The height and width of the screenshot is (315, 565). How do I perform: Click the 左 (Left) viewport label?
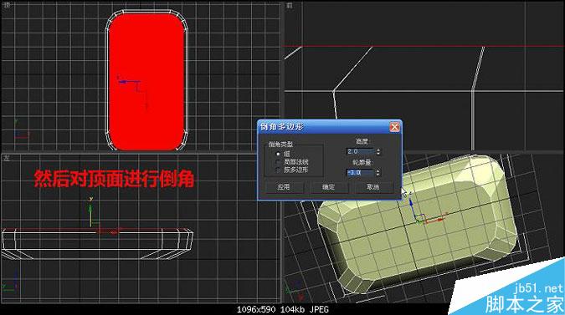click(x=7, y=158)
